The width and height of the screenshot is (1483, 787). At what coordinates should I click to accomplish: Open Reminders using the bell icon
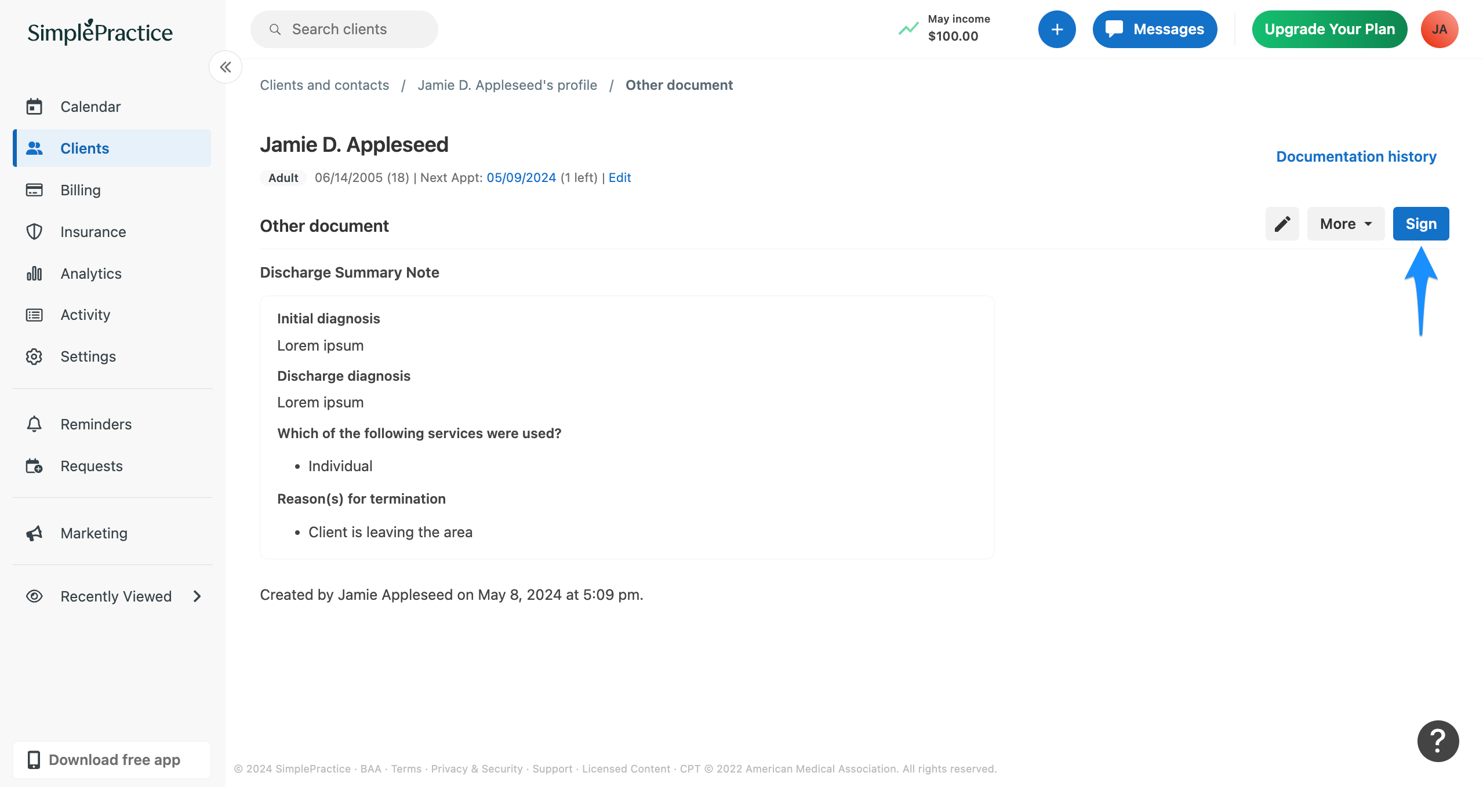point(34,424)
